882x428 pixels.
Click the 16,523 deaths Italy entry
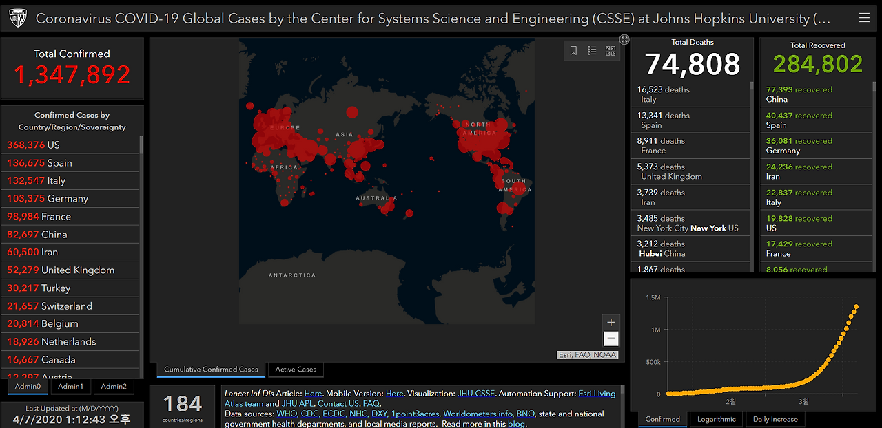[690, 94]
